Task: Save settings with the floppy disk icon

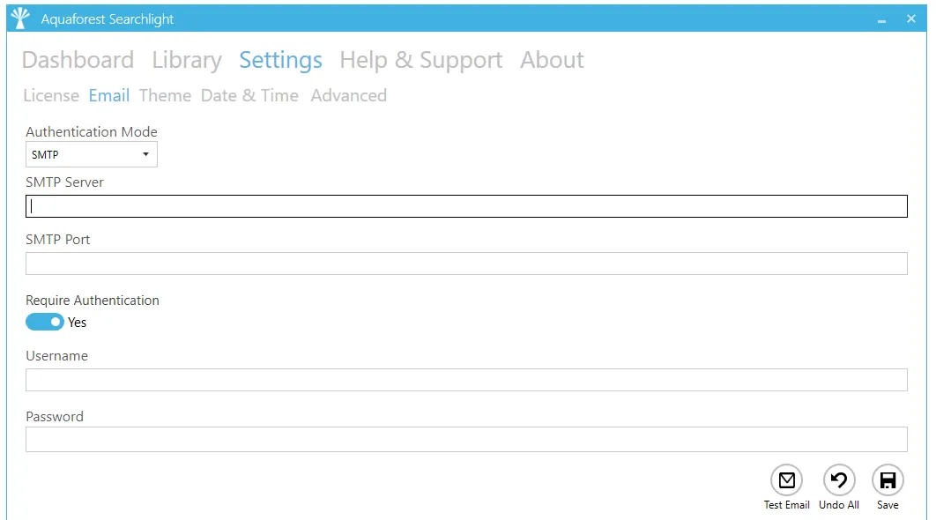Action: (x=888, y=480)
